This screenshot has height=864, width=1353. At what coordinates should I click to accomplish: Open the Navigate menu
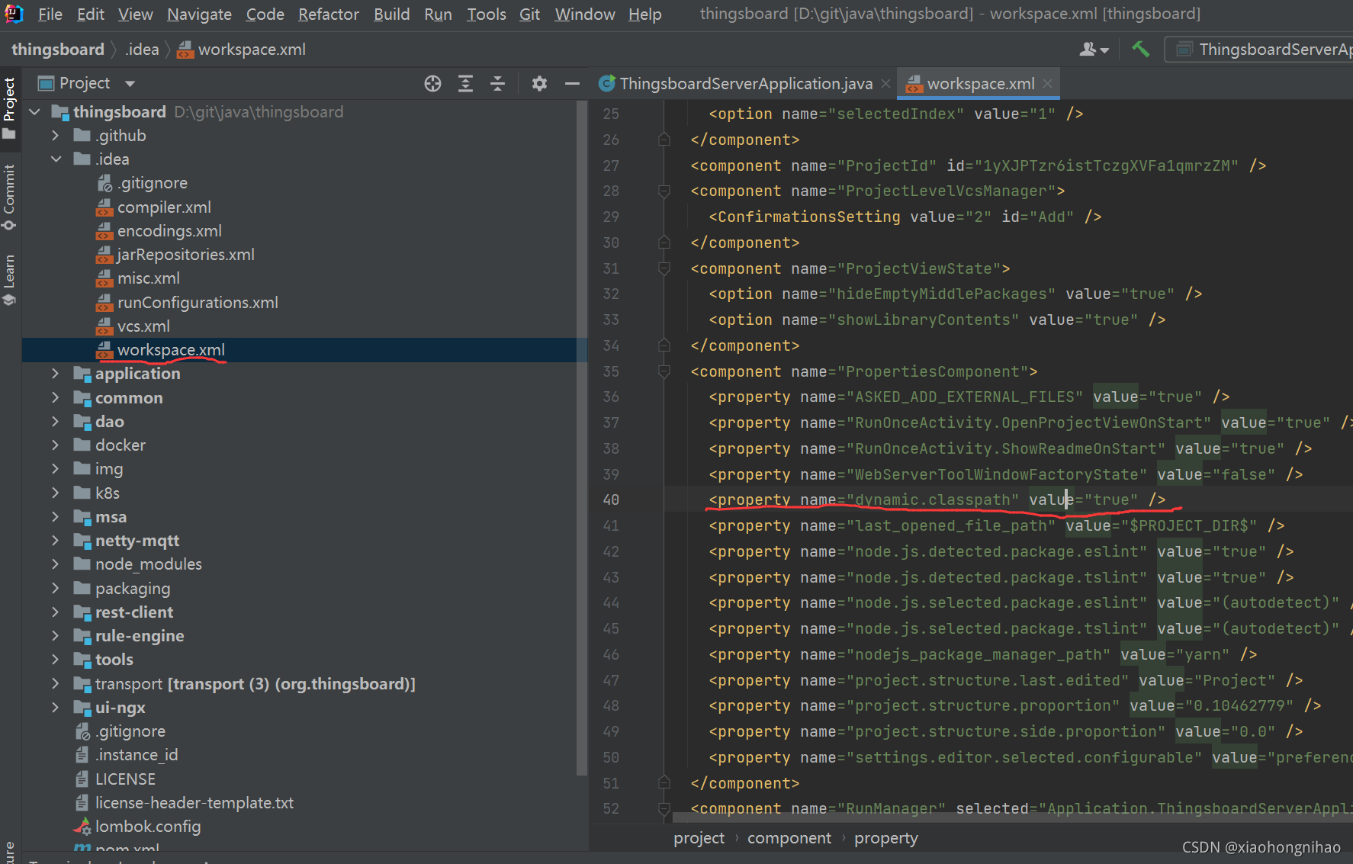point(199,14)
